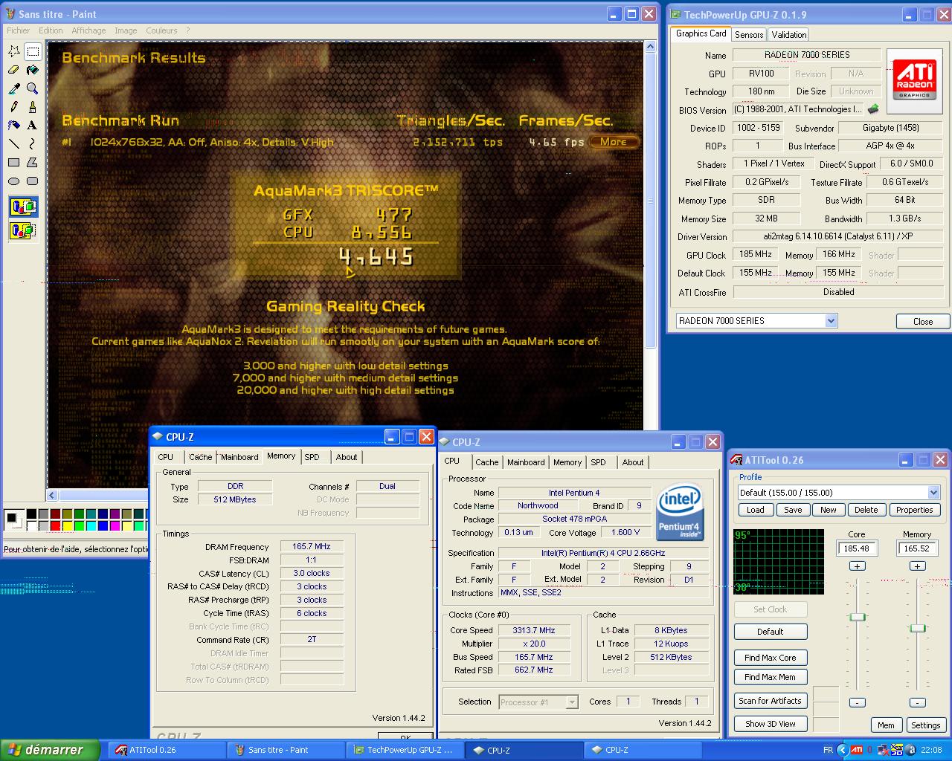Click the ATI Radeon logo in GPU-Z
Screen dimensions: 952x761
coord(915,80)
